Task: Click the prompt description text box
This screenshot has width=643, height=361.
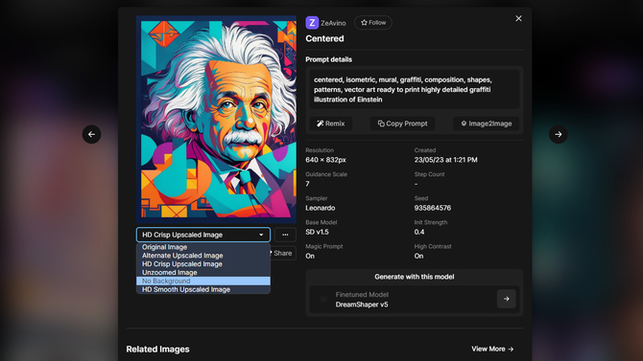Action: click(415, 89)
